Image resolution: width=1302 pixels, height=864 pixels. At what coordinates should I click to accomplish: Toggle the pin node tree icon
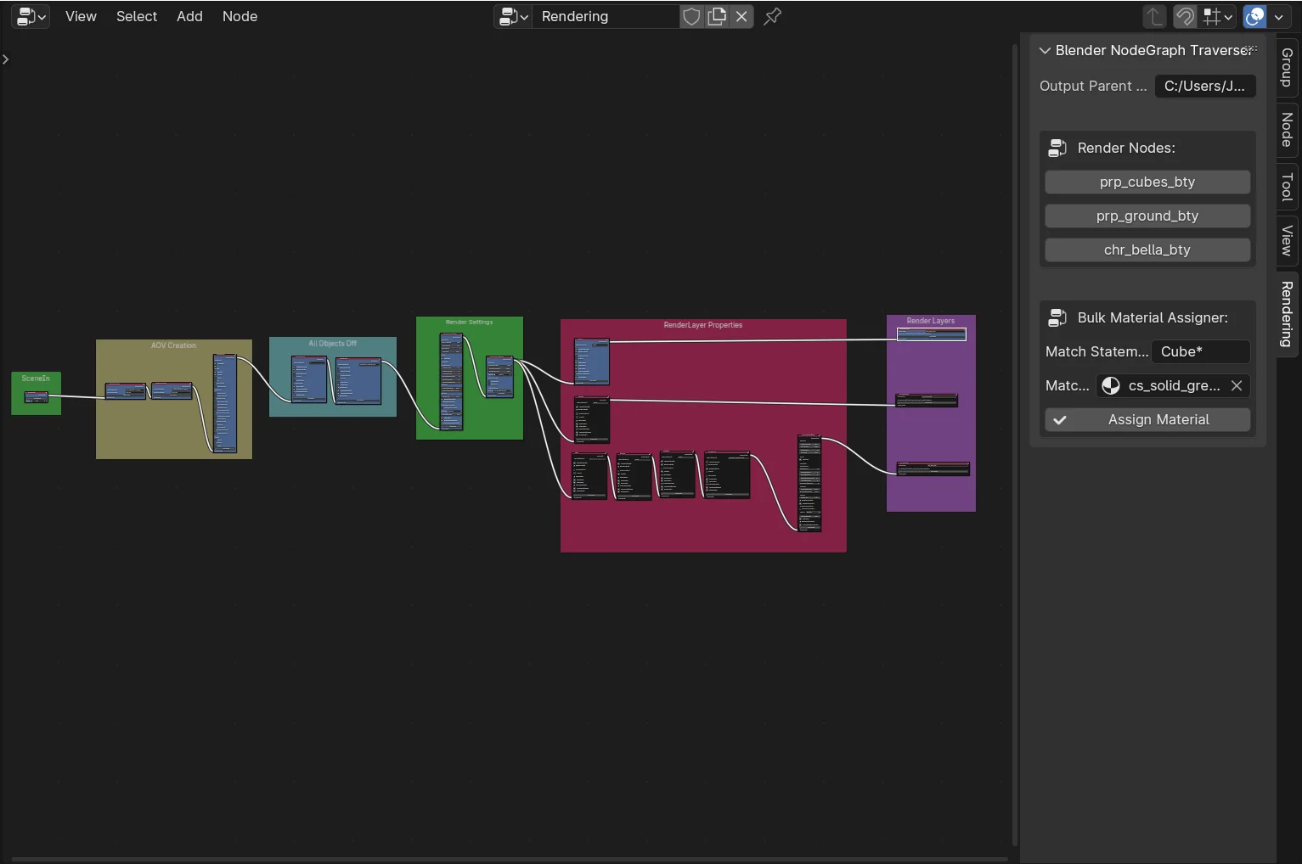pos(772,16)
